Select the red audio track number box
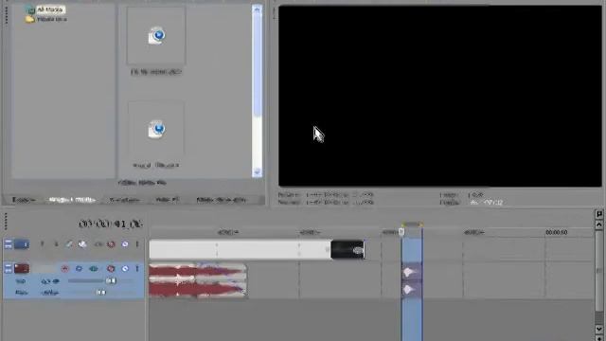606x341 pixels. tap(22, 268)
